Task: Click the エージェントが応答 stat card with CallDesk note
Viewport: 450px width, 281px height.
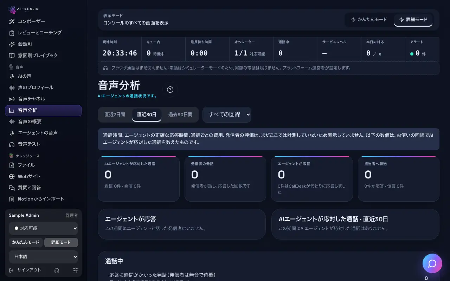Action: coord(312,179)
